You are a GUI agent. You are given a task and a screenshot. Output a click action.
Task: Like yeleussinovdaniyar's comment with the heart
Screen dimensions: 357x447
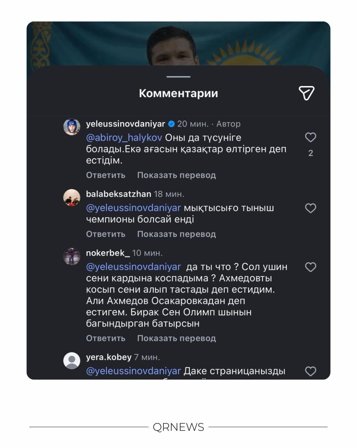[310, 137]
